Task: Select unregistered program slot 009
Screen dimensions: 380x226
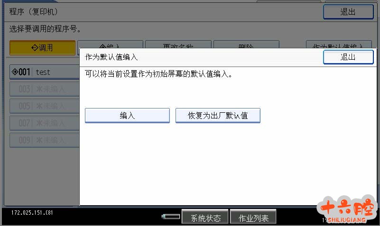Action: (x=44, y=140)
